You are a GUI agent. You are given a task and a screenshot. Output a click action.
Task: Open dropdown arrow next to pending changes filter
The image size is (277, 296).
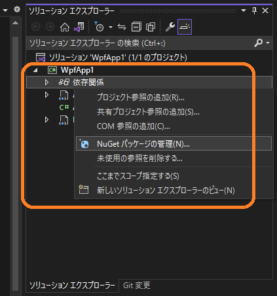point(111,27)
